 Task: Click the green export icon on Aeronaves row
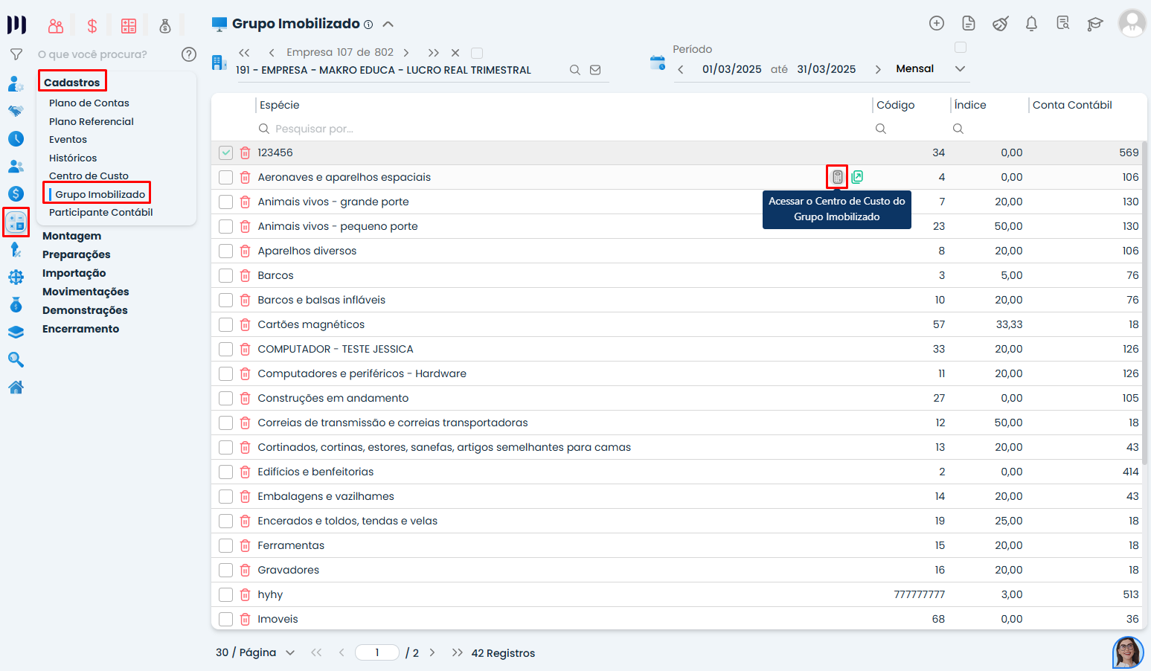[857, 177]
